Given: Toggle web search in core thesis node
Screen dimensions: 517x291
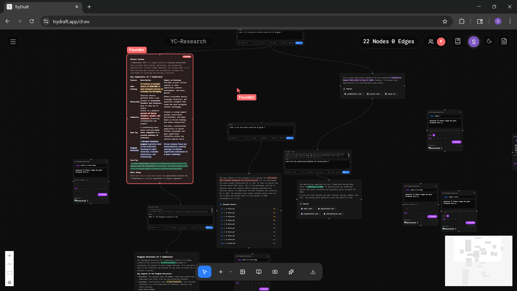Looking at the screenshot, I should [282, 138].
